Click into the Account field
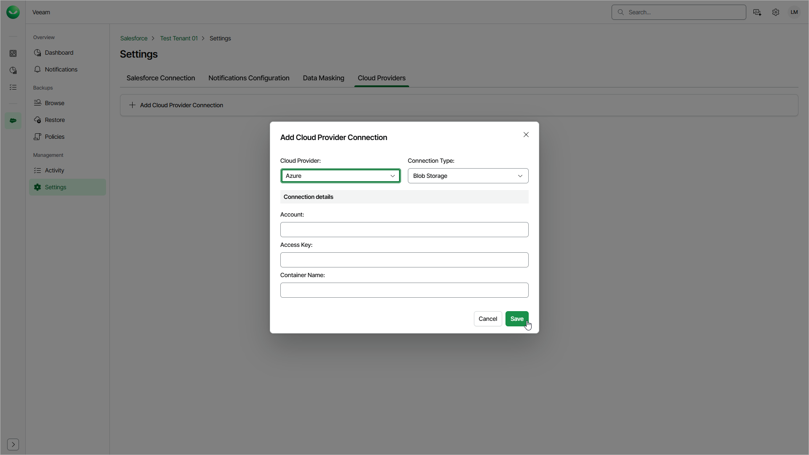 pyautogui.click(x=404, y=230)
